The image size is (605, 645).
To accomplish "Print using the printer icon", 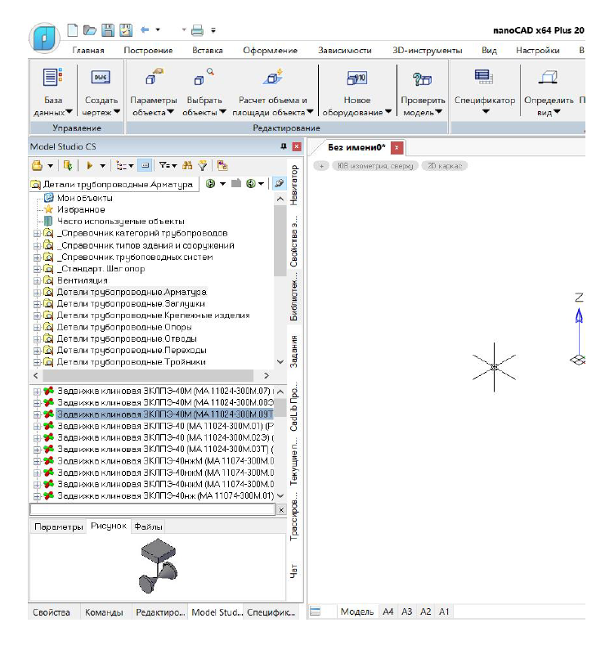I will pos(197,30).
